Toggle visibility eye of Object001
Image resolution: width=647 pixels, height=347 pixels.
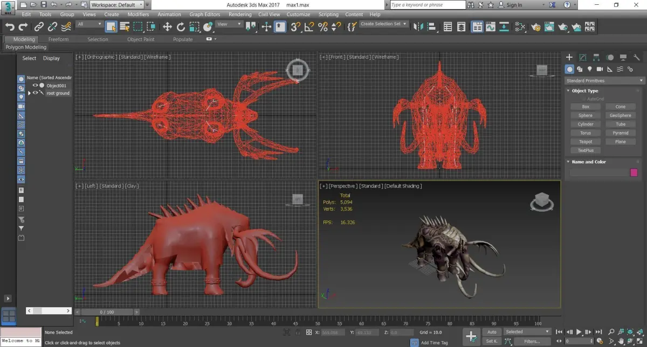pos(36,85)
